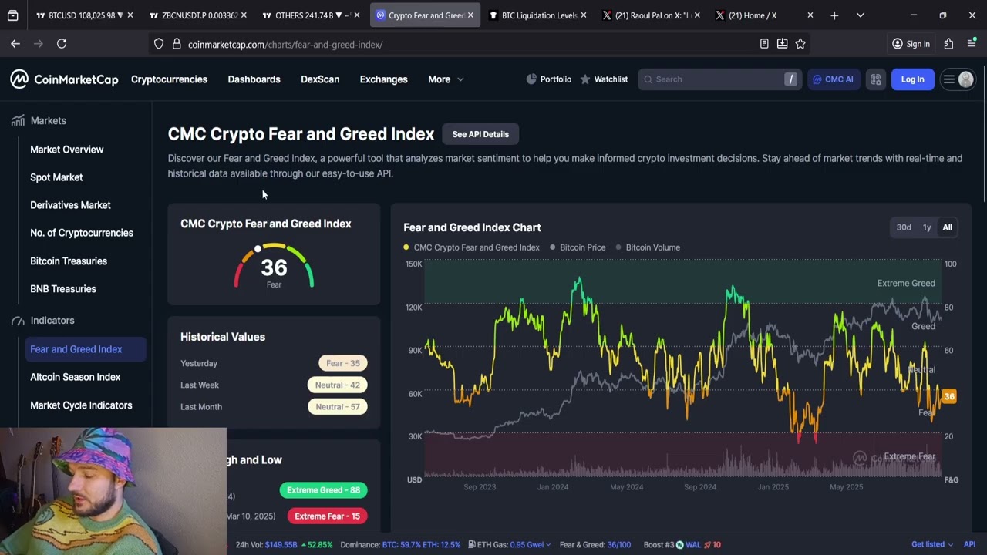Open No. of Cryptocurrencies in sidebar
987x555 pixels.
tap(82, 233)
